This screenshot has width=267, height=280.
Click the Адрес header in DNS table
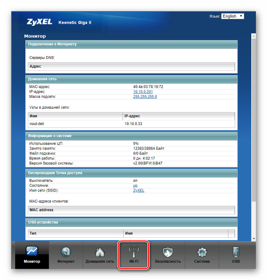pyautogui.click(x=131, y=66)
